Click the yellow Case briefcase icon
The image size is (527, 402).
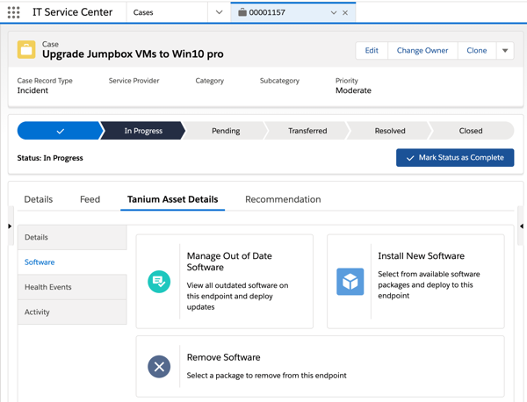pos(26,50)
